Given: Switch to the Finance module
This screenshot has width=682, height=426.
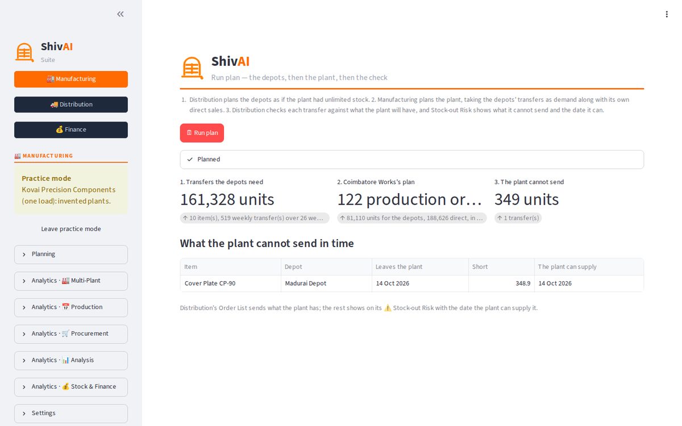Looking at the screenshot, I should point(71,130).
